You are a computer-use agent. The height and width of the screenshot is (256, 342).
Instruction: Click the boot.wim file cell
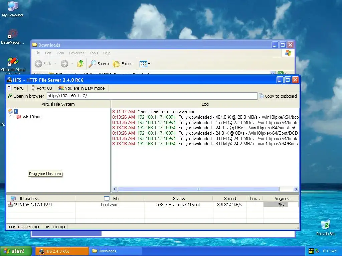pos(110,204)
